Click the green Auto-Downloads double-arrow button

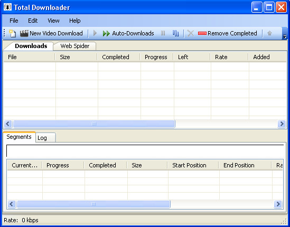128,33
